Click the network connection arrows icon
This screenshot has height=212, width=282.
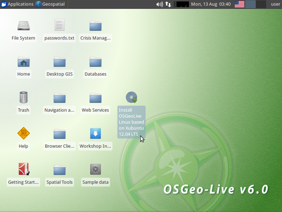click(168, 4)
